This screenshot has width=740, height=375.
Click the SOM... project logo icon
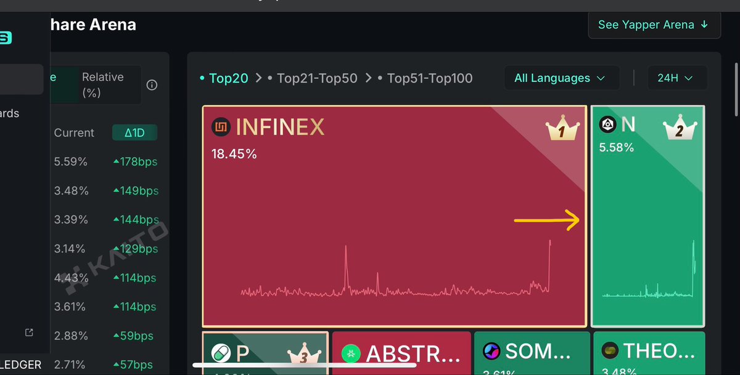click(491, 351)
